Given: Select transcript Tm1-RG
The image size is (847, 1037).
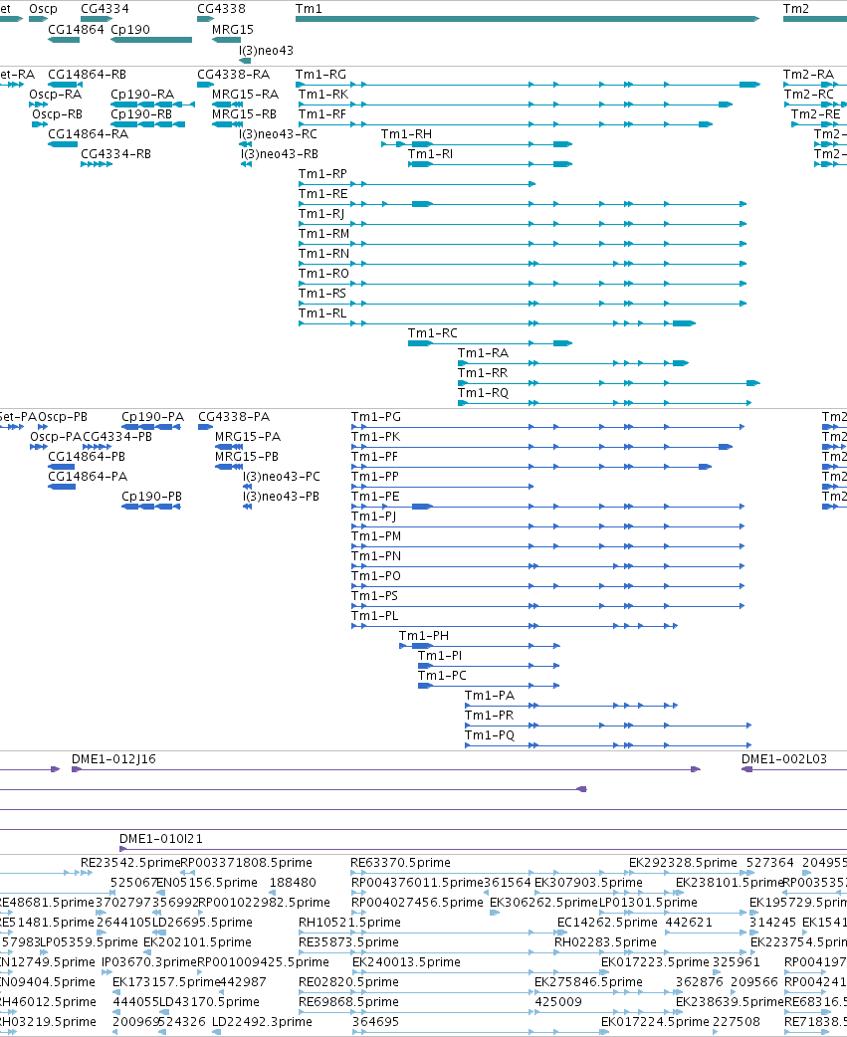Looking at the screenshot, I should (x=528, y=85).
